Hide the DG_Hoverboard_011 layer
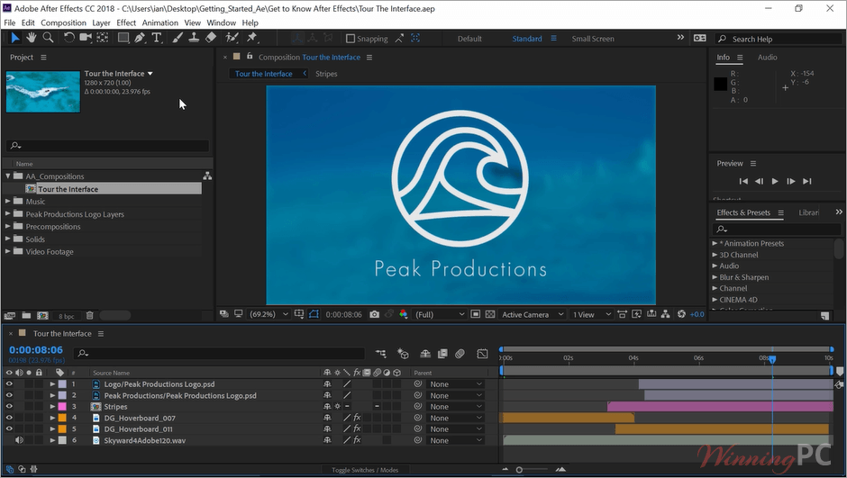Viewport: 847px width, 478px height. pos(9,428)
